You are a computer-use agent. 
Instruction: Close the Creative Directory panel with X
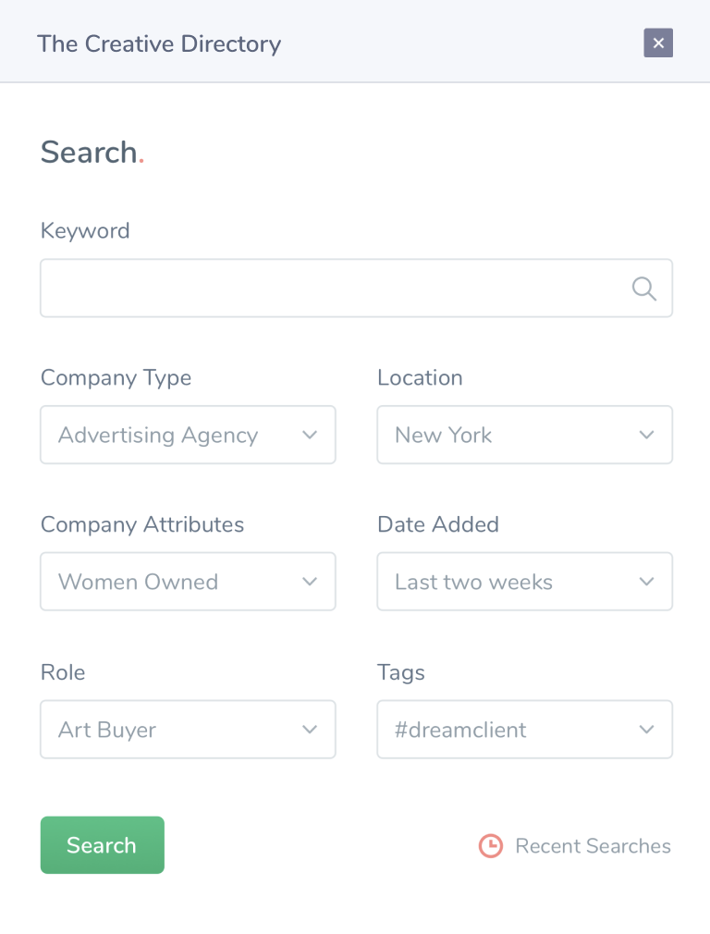(658, 43)
